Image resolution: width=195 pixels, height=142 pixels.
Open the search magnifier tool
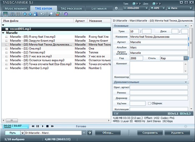coord(51,14)
